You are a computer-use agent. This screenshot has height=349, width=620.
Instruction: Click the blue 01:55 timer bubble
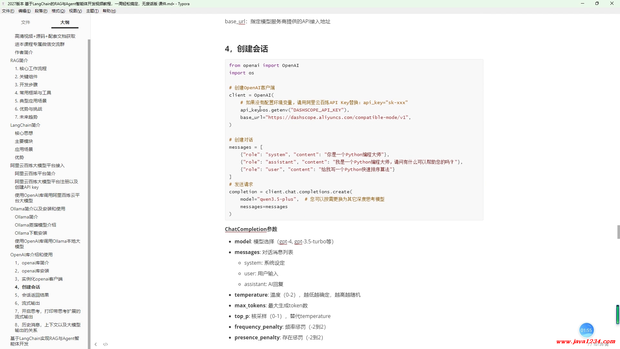tap(586, 330)
